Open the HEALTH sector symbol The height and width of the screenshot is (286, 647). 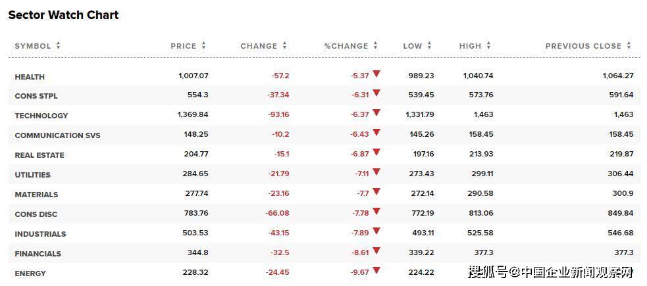pyautogui.click(x=30, y=77)
